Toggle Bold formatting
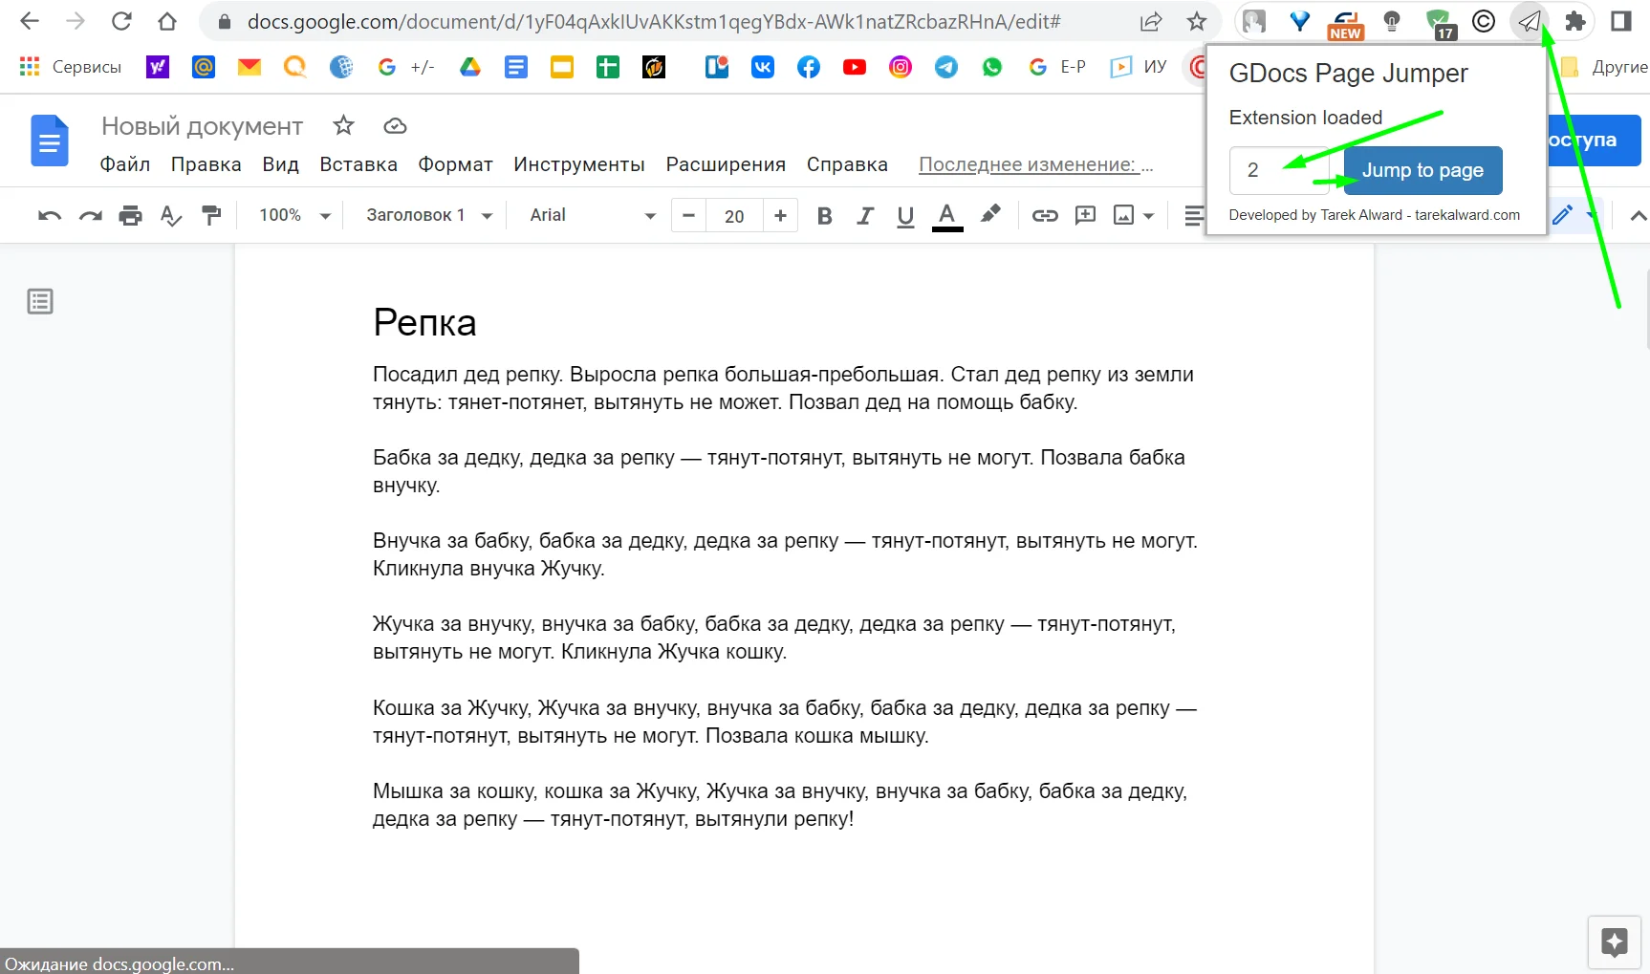Image resolution: width=1650 pixels, height=974 pixels. tap(824, 216)
